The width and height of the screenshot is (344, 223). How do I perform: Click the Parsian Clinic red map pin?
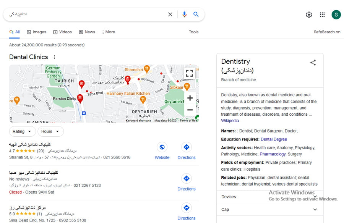[80, 99]
